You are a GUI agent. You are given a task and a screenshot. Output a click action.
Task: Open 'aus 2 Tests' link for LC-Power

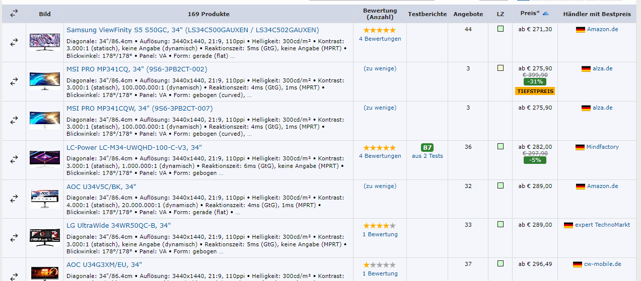pyautogui.click(x=428, y=156)
